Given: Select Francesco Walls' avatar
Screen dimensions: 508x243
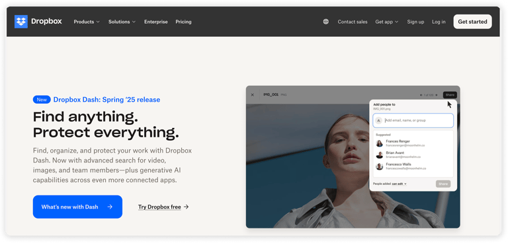Looking at the screenshot, I should click(380, 166).
